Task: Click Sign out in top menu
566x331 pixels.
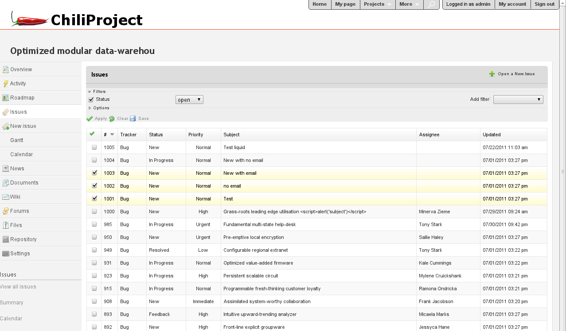Action: tap(544, 4)
